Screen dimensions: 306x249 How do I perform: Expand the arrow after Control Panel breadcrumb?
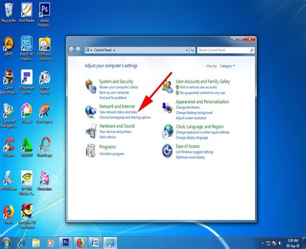tap(114, 50)
